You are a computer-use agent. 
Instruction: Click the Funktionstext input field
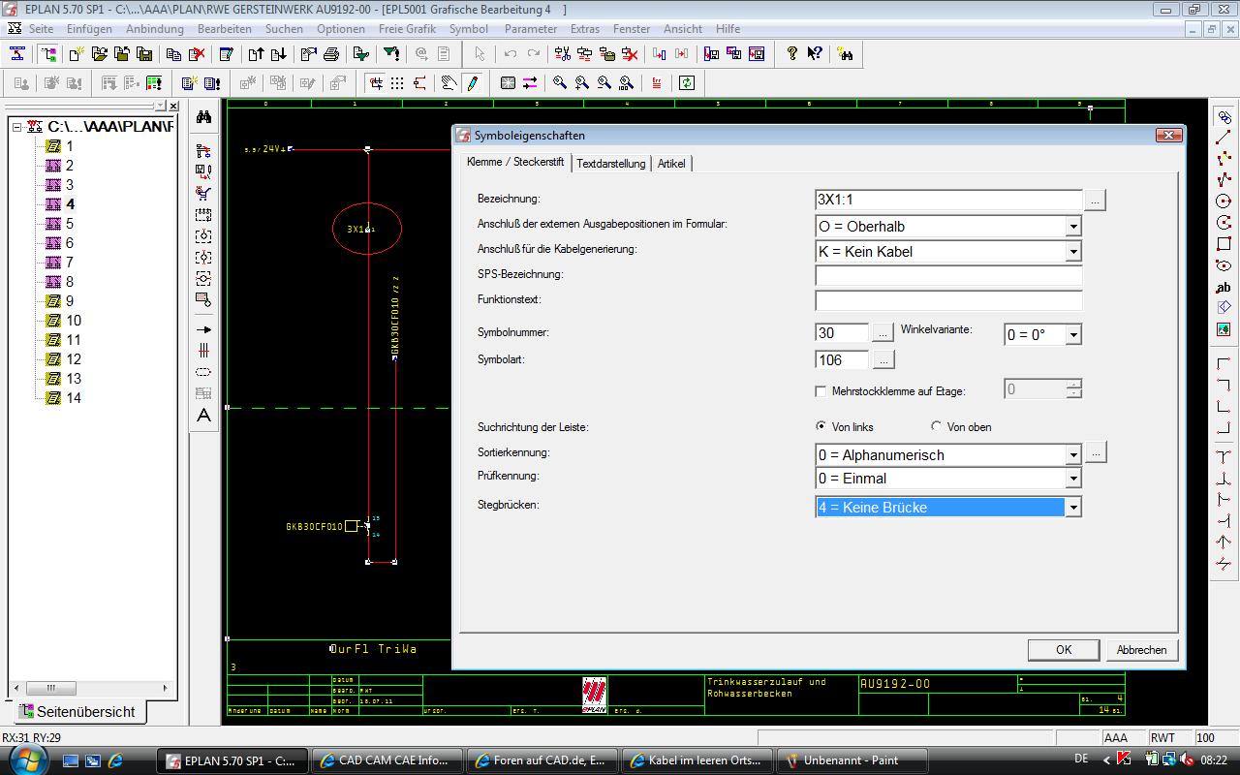click(948, 301)
